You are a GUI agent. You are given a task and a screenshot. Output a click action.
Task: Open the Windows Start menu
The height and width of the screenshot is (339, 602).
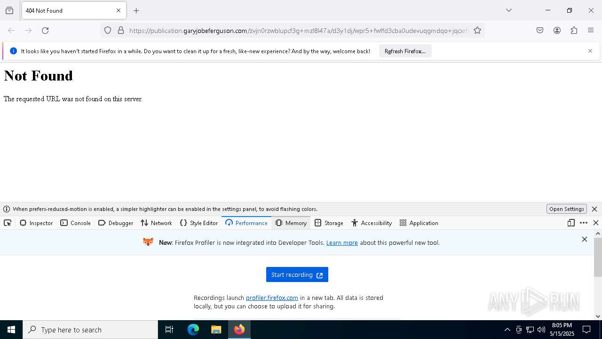[11, 330]
